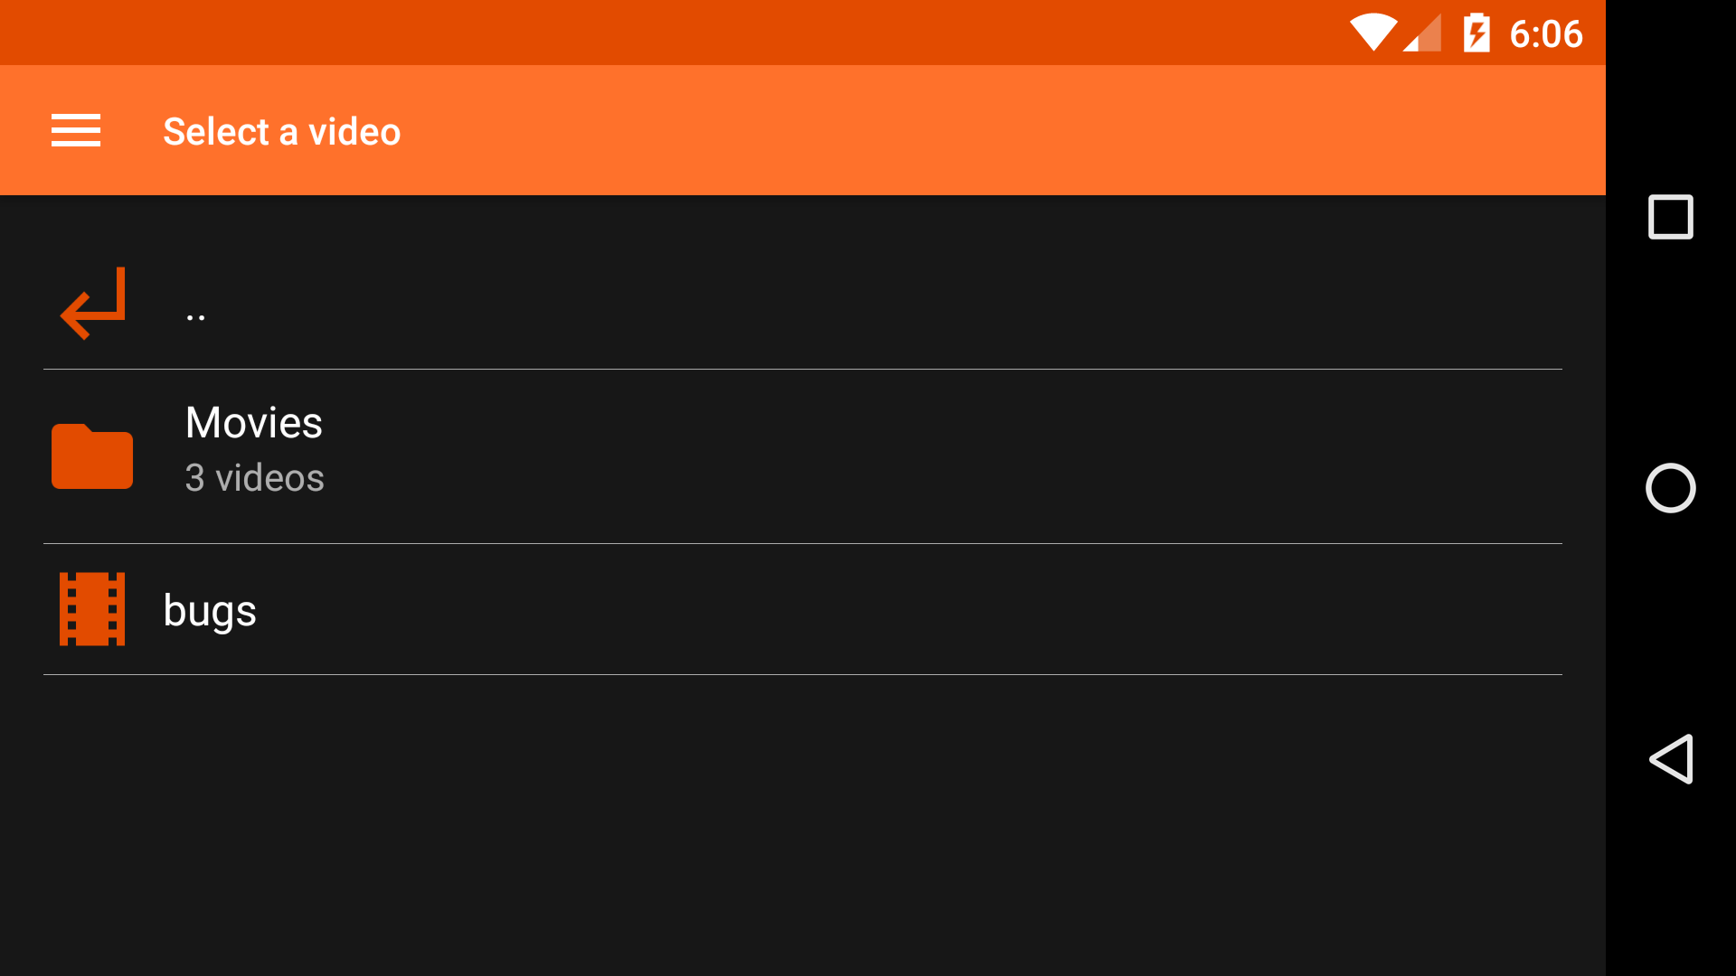
Task: Tap the Android back navigation button
Action: click(x=1671, y=759)
